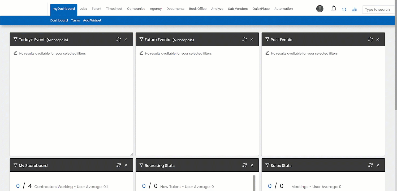Screen dimensions: 397x191
Task: Click the Today's Events (Minneapolis) title
Action: [x=43, y=40]
